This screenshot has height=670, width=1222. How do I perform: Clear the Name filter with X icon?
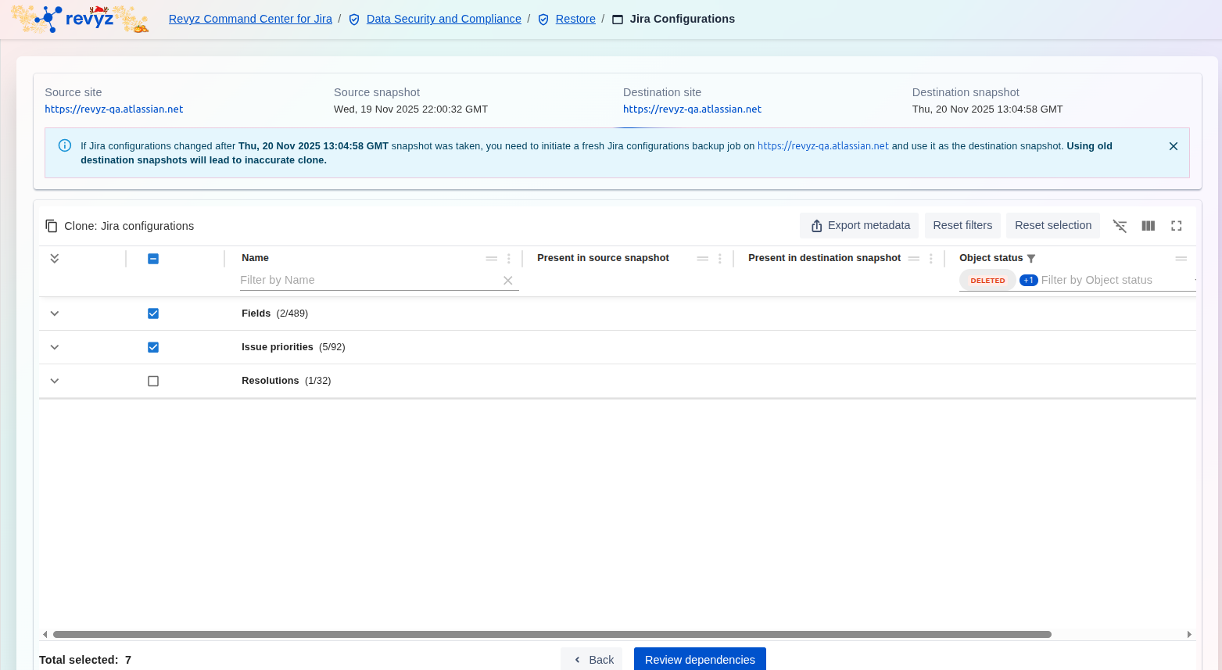(x=507, y=281)
